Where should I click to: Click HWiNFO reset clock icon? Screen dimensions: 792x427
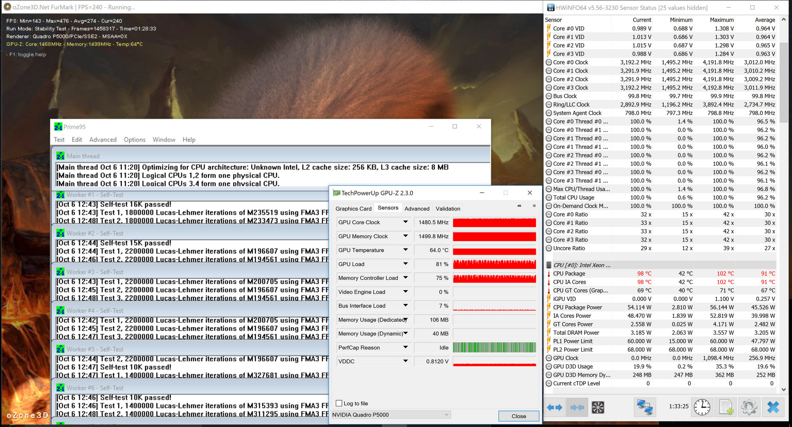tap(702, 408)
